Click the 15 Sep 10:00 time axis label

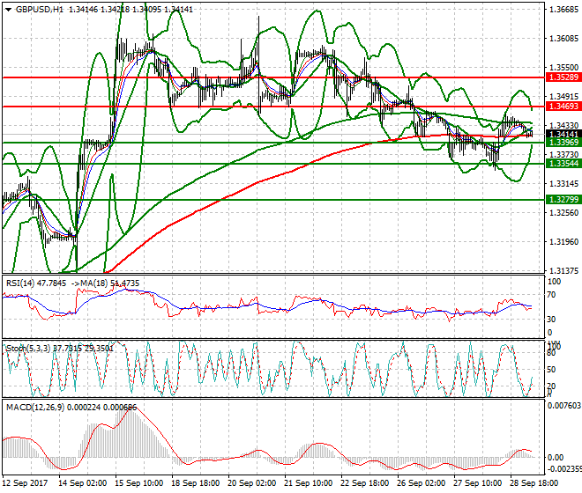[x=138, y=483]
